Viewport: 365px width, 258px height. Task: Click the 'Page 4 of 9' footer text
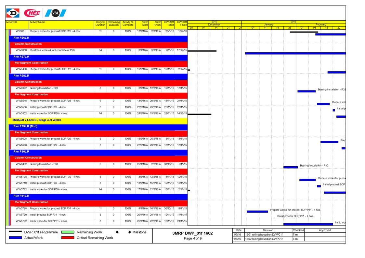(193, 238)
